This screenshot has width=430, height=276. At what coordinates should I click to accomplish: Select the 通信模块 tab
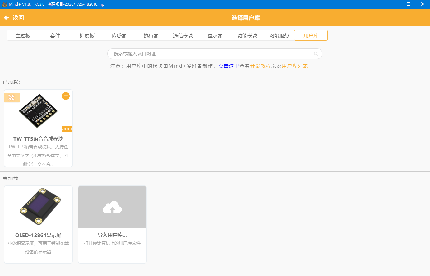click(183, 35)
